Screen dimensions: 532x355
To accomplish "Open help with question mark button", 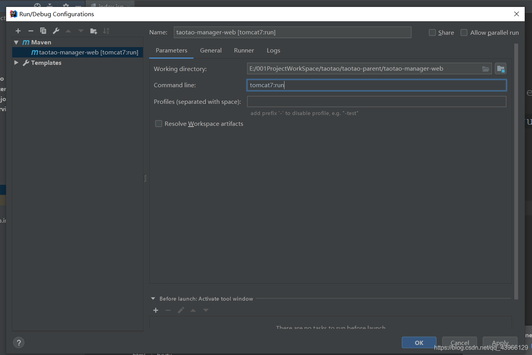I will coord(19,343).
